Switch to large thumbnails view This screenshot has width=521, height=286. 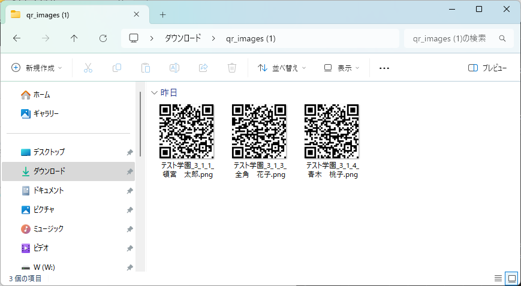click(x=511, y=278)
